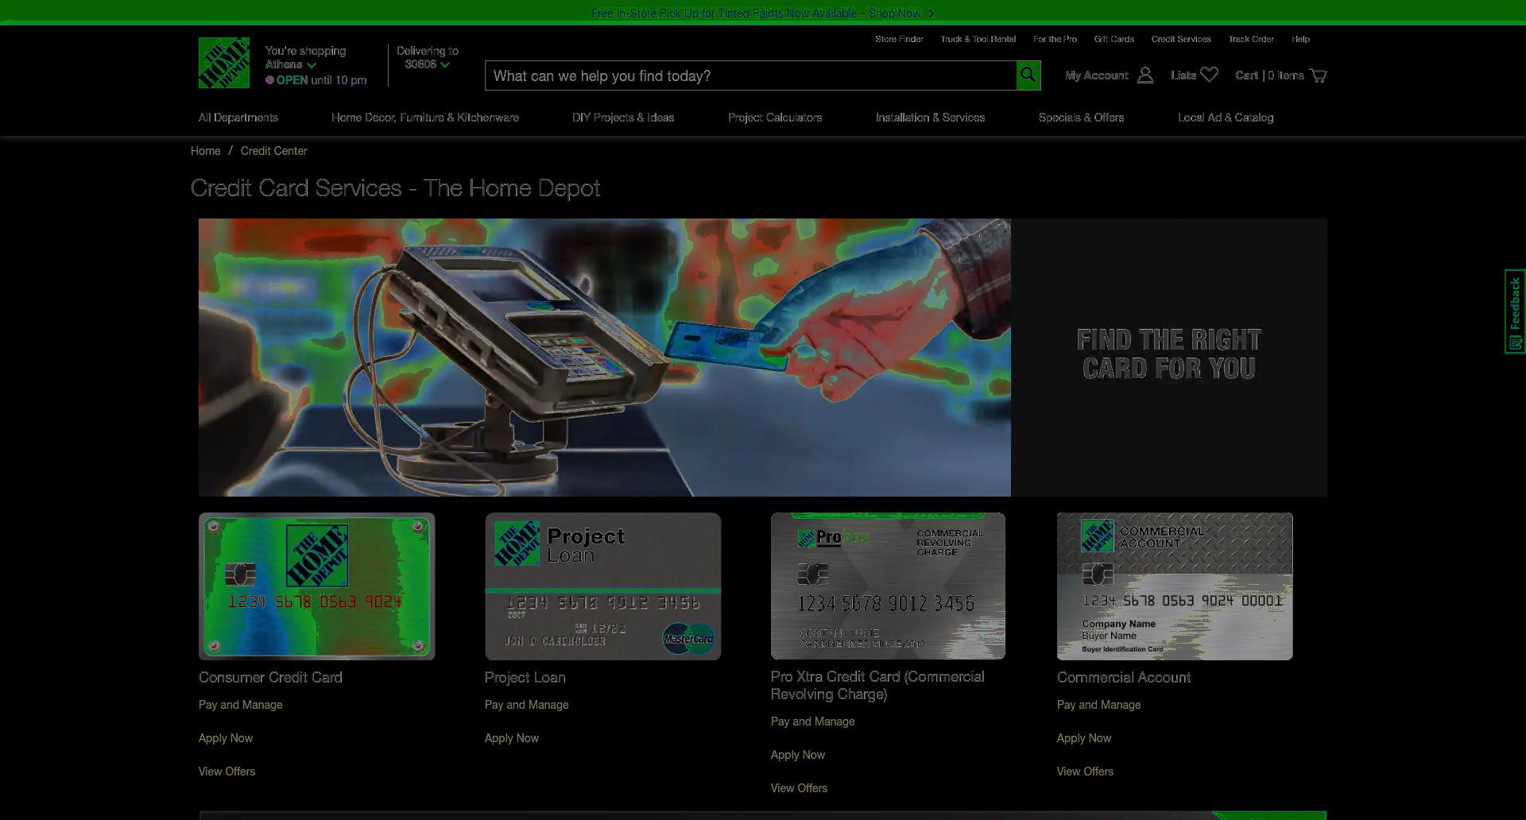This screenshot has width=1526, height=820.
Task: Click For the Pro link
Action: click(1055, 39)
